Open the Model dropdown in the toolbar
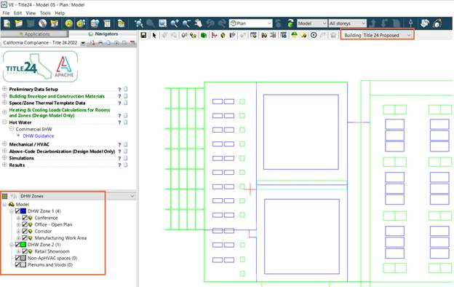Screen dimensions: 454x287 click(x=312, y=23)
